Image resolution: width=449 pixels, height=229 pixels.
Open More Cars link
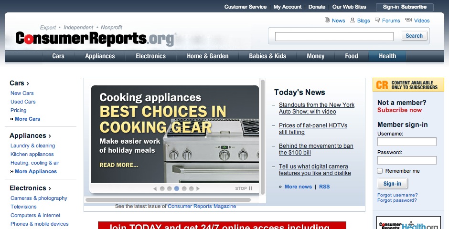(27, 119)
